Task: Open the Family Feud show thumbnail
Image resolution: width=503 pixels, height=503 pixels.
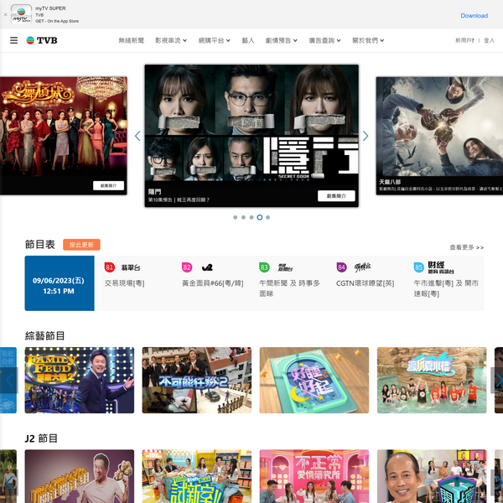Action: pyautogui.click(x=80, y=380)
